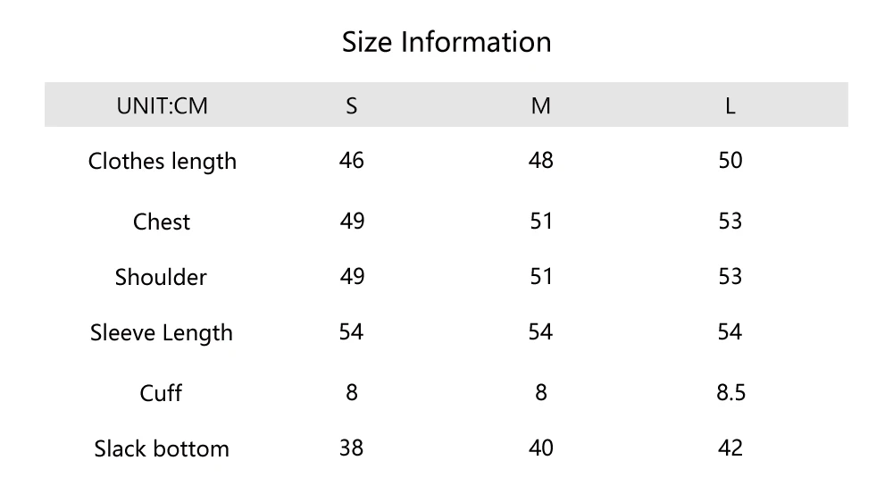
Task: Click the Size Information heading
Action: point(446,42)
